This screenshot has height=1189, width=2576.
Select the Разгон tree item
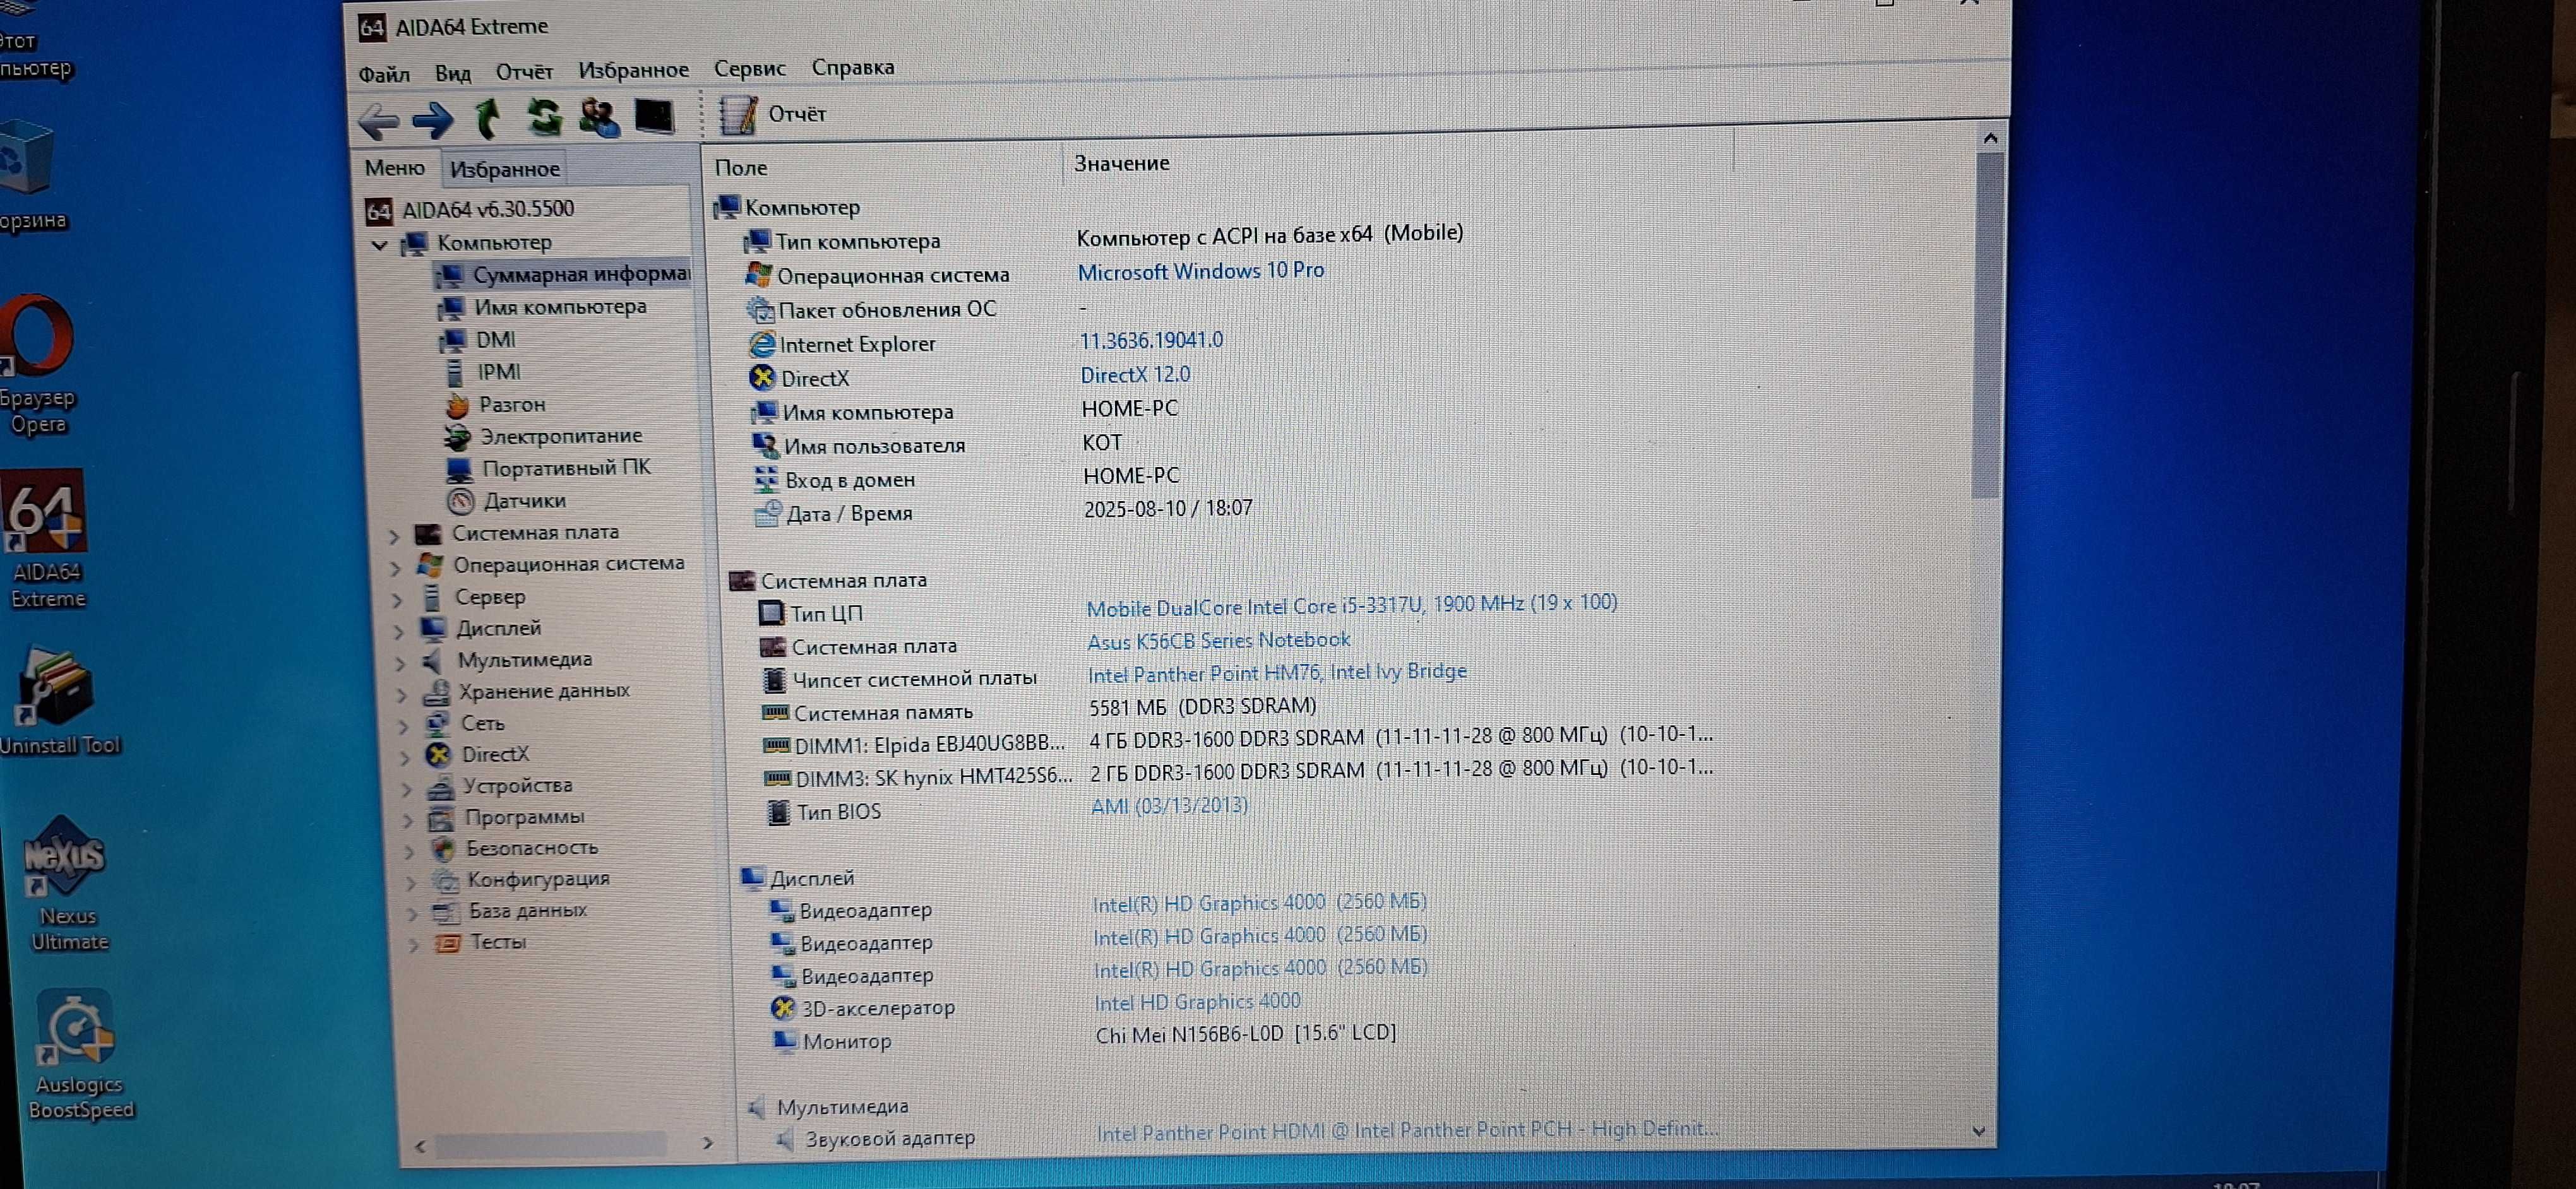496,405
